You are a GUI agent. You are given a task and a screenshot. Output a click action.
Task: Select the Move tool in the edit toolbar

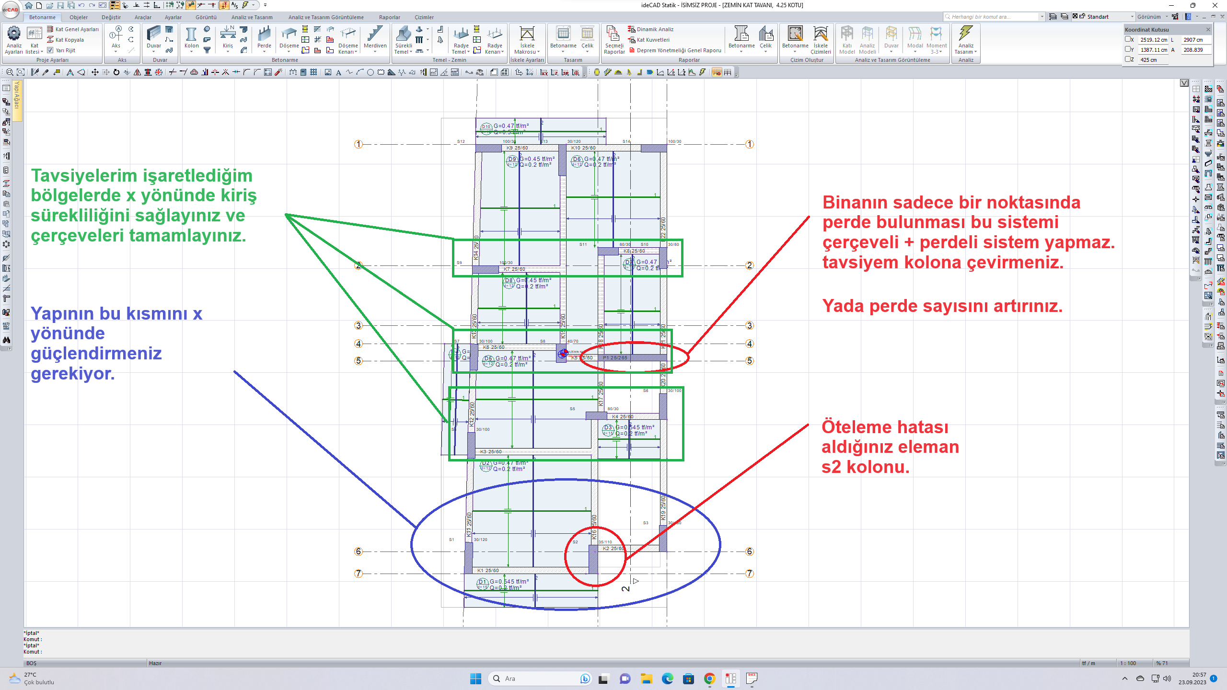coord(95,72)
